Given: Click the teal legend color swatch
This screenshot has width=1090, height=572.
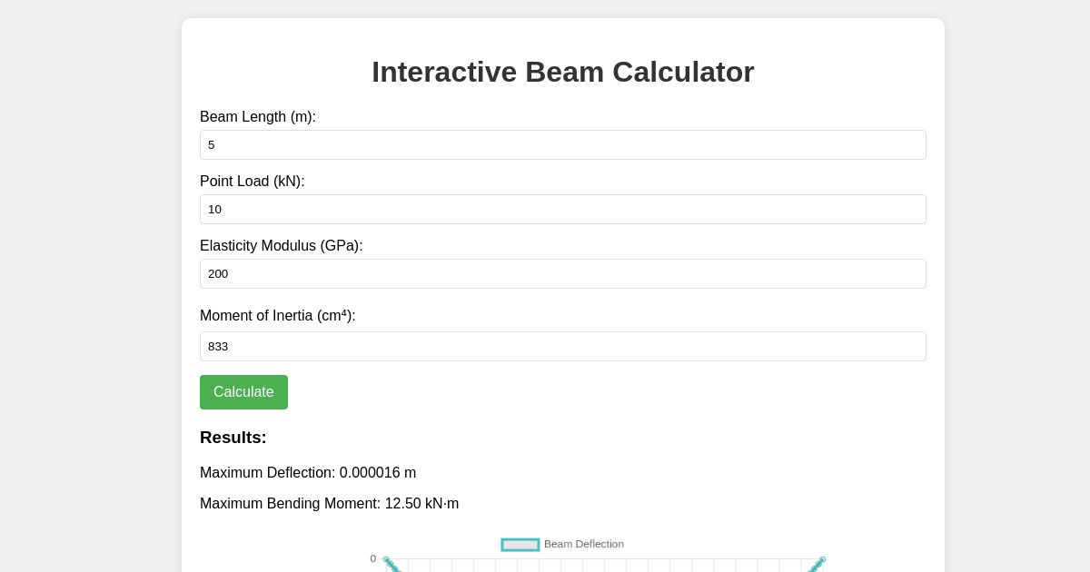Looking at the screenshot, I should click(520, 544).
